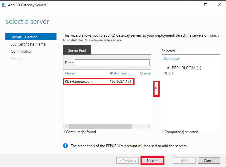Image resolution: width=226 pixels, height=167 pixels.
Task: Select RDSH in the Selected list
Action: click(168, 73)
